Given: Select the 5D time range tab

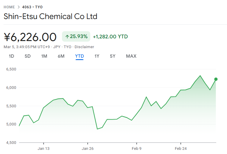Looking at the screenshot, I should click(x=27, y=56).
